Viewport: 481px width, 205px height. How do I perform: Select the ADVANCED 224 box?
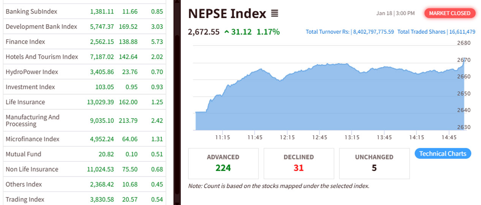(x=223, y=163)
